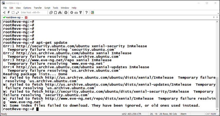Open the Keymap Editor keyboard icon
The height and width of the screenshot is (116, 220).
pyautogui.click(x=76, y=13)
